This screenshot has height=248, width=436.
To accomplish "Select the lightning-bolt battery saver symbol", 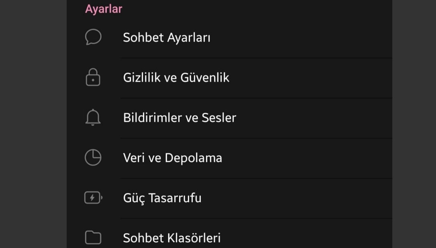I will [x=93, y=197].
